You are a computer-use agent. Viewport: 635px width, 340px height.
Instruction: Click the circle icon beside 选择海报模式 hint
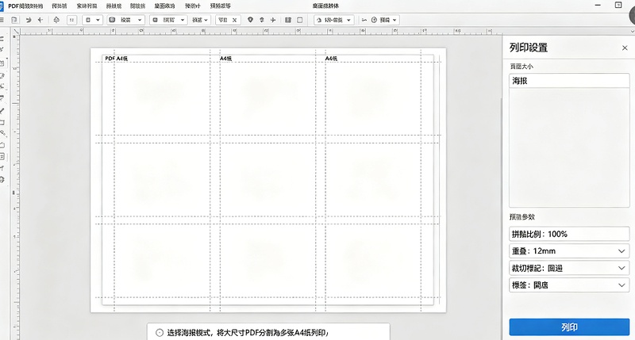[160, 333]
